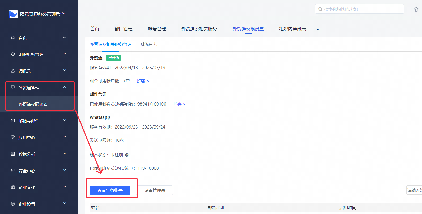Screen dimensions: 422x214
Task: Collapse sidebar with the menu fold icon
Action: point(65,37)
